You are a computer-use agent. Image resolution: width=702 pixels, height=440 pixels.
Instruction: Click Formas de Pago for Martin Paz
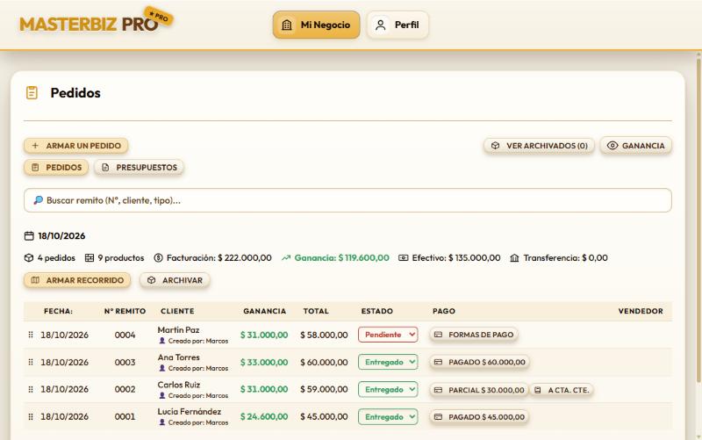tap(474, 335)
